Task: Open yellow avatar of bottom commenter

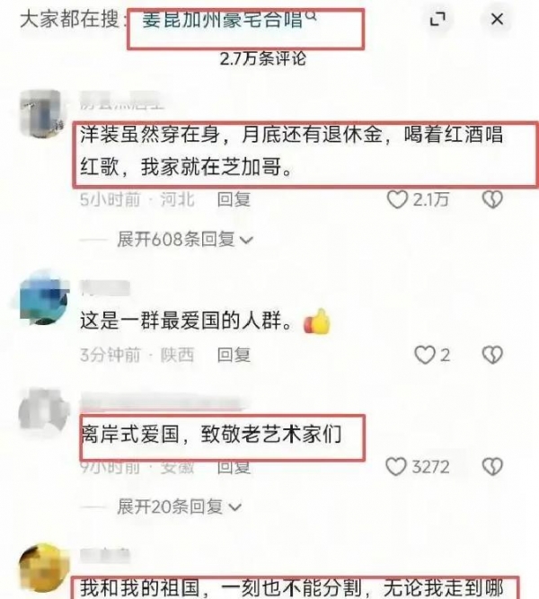Action: coord(44,569)
